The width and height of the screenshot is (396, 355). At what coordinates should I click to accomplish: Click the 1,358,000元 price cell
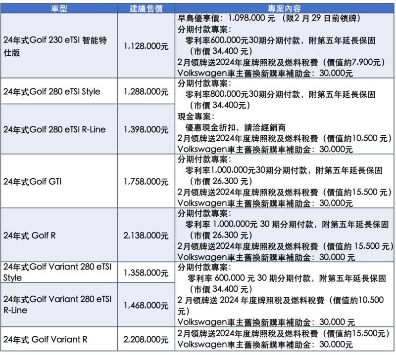pos(146,273)
